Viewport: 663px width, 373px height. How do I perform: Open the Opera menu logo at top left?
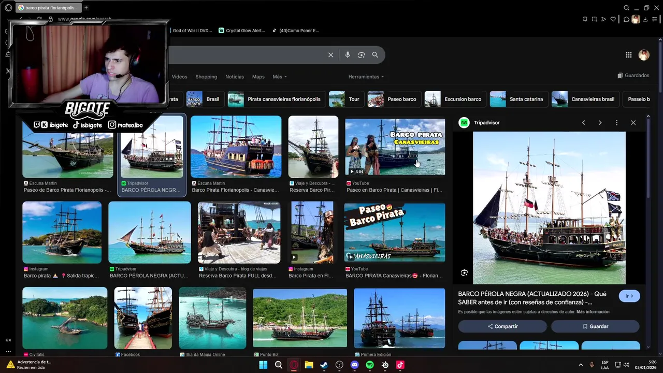point(8,8)
